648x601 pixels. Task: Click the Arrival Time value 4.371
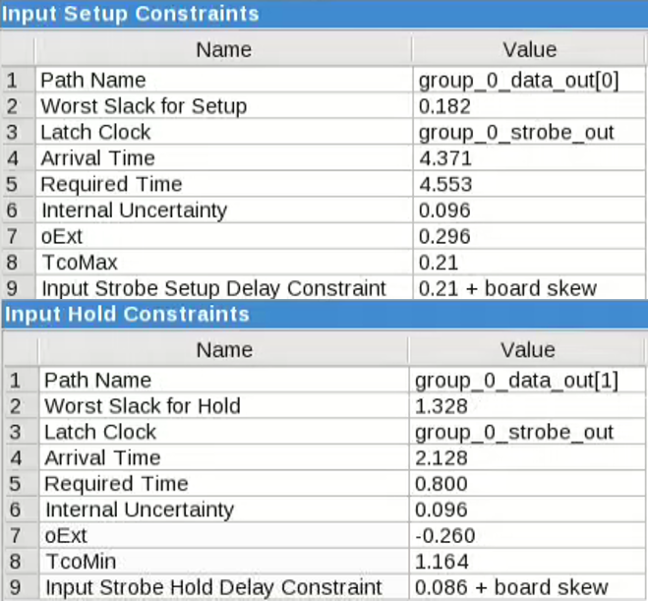click(x=444, y=158)
